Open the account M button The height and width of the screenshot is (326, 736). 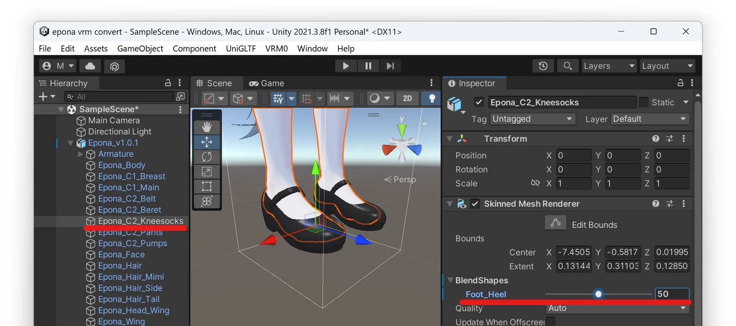[57, 66]
